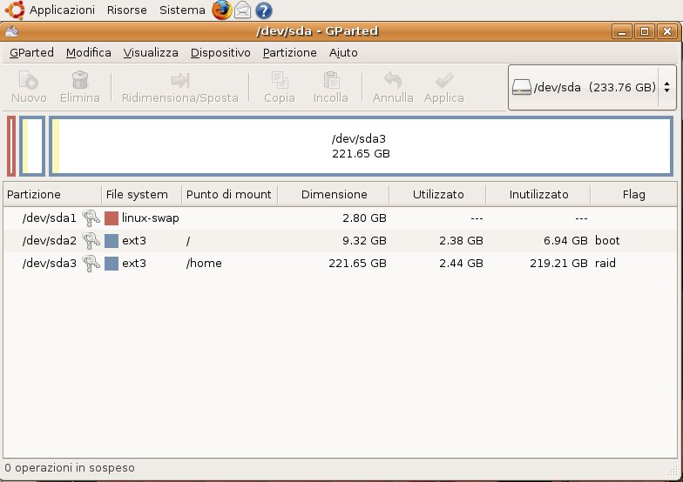This screenshot has height=482, width=683.
Task: Click the /home mount point cell
Action: click(204, 263)
